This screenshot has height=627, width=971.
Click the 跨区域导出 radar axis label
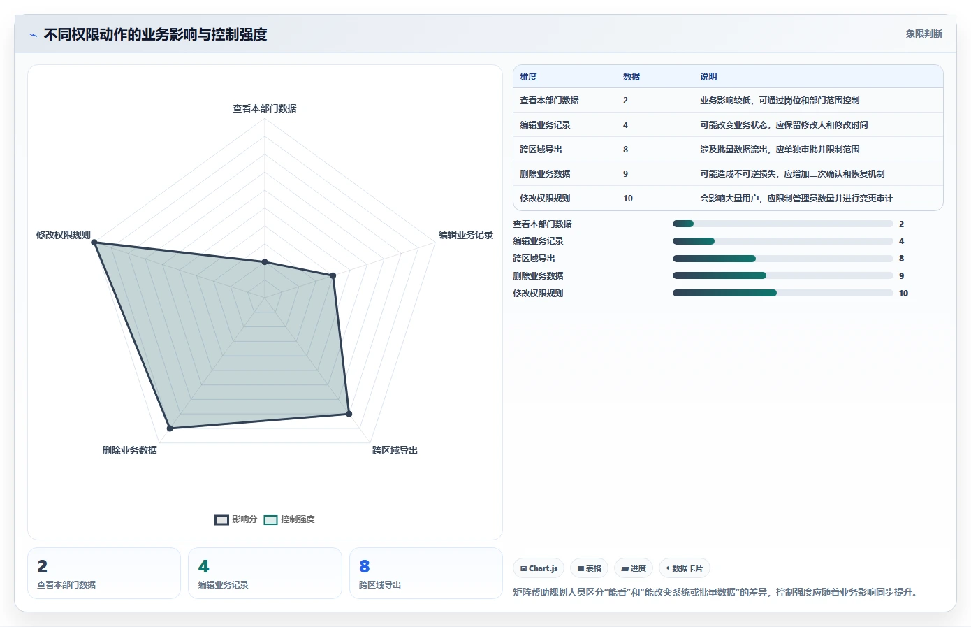coord(395,450)
